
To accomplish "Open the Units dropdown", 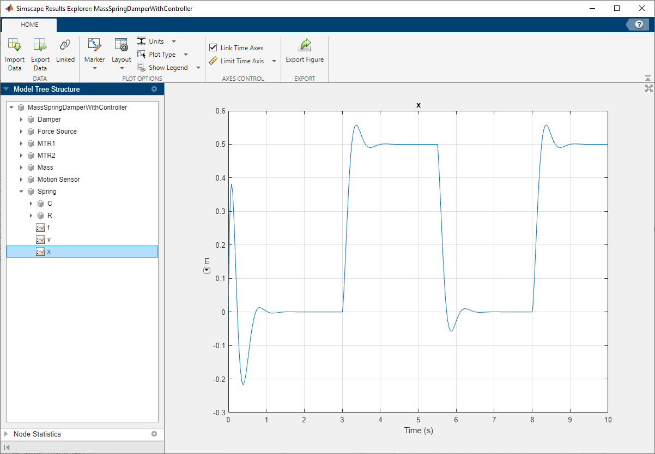I will pos(174,41).
